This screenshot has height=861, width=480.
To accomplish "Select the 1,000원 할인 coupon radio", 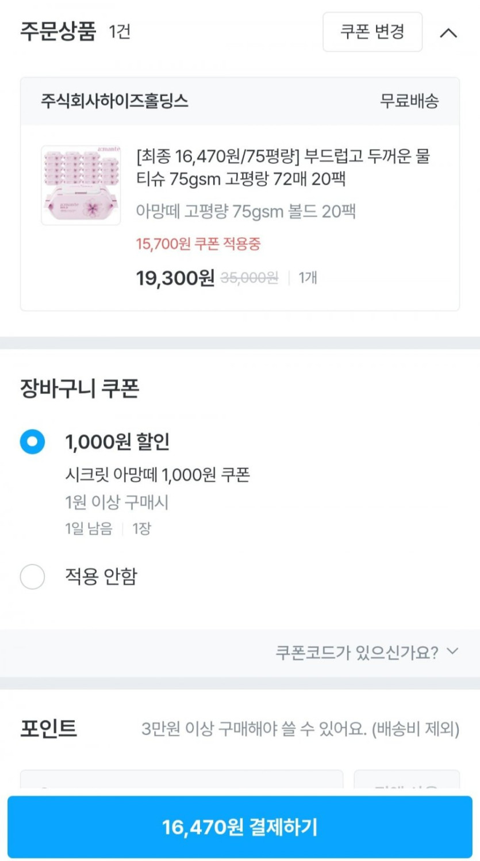I will point(32,441).
